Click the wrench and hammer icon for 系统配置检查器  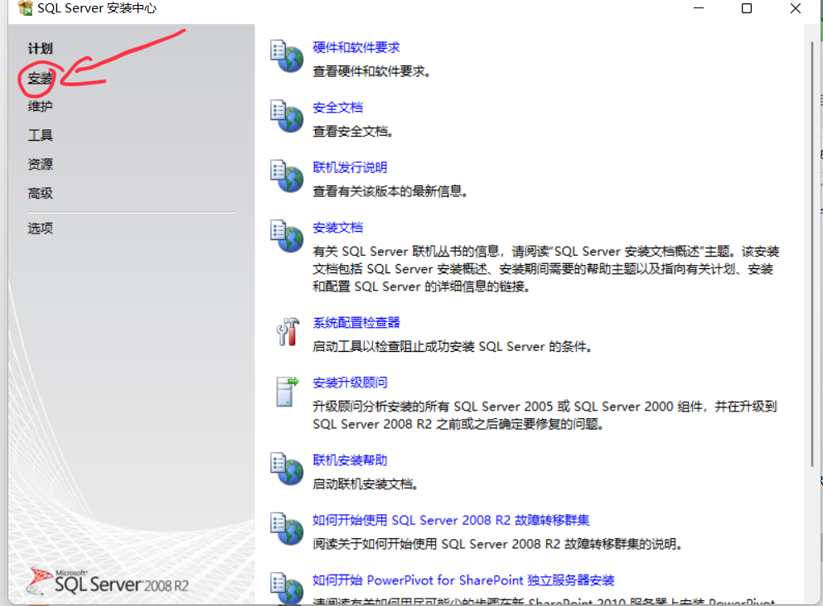(287, 331)
